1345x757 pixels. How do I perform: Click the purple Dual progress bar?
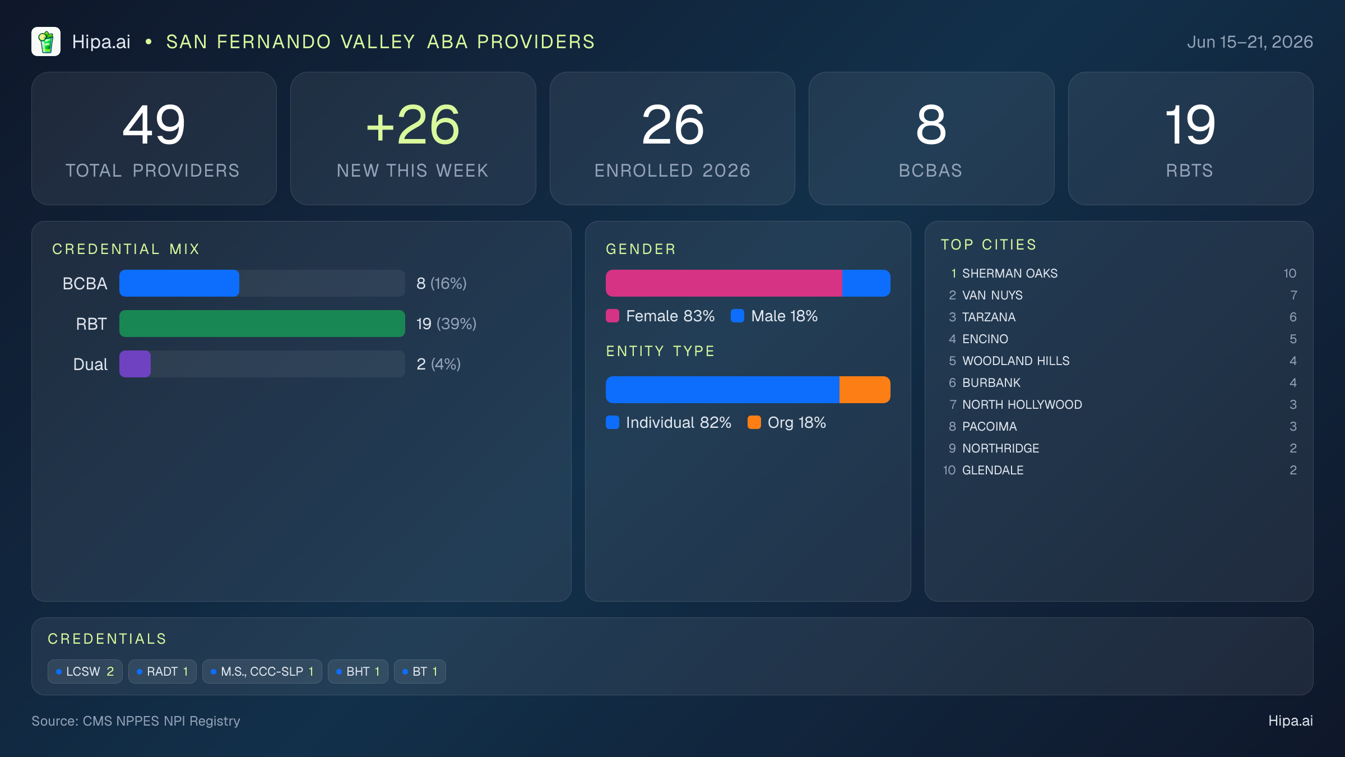[x=135, y=364]
